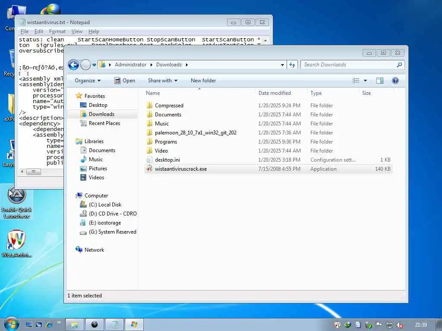Screen dimensions: 442x331
Task: Select the Compressed folder icon
Action: click(x=149, y=106)
